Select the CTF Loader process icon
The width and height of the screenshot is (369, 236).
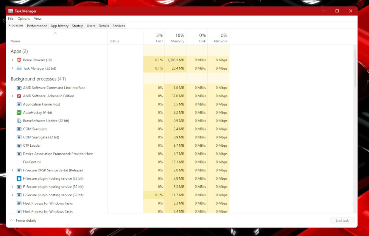click(19, 145)
